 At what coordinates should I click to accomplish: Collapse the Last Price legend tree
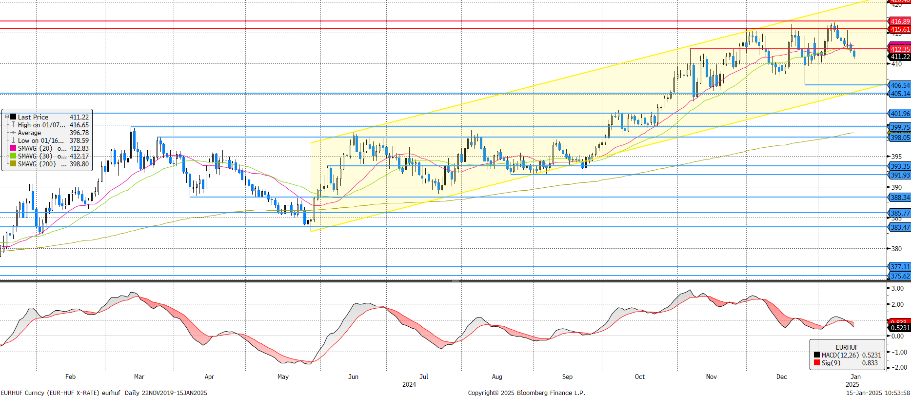pyautogui.click(x=7, y=117)
